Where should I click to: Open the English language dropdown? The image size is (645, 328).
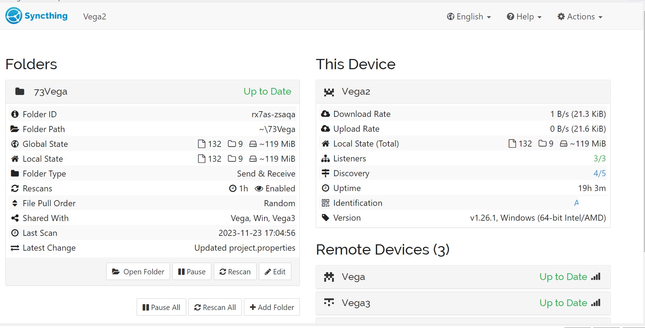[x=469, y=17]
